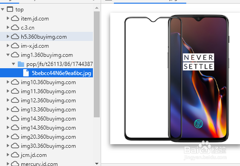Click the file tree scrollbar down arrow
This screenshot has width=240, height=166.
tap(97, 164)
